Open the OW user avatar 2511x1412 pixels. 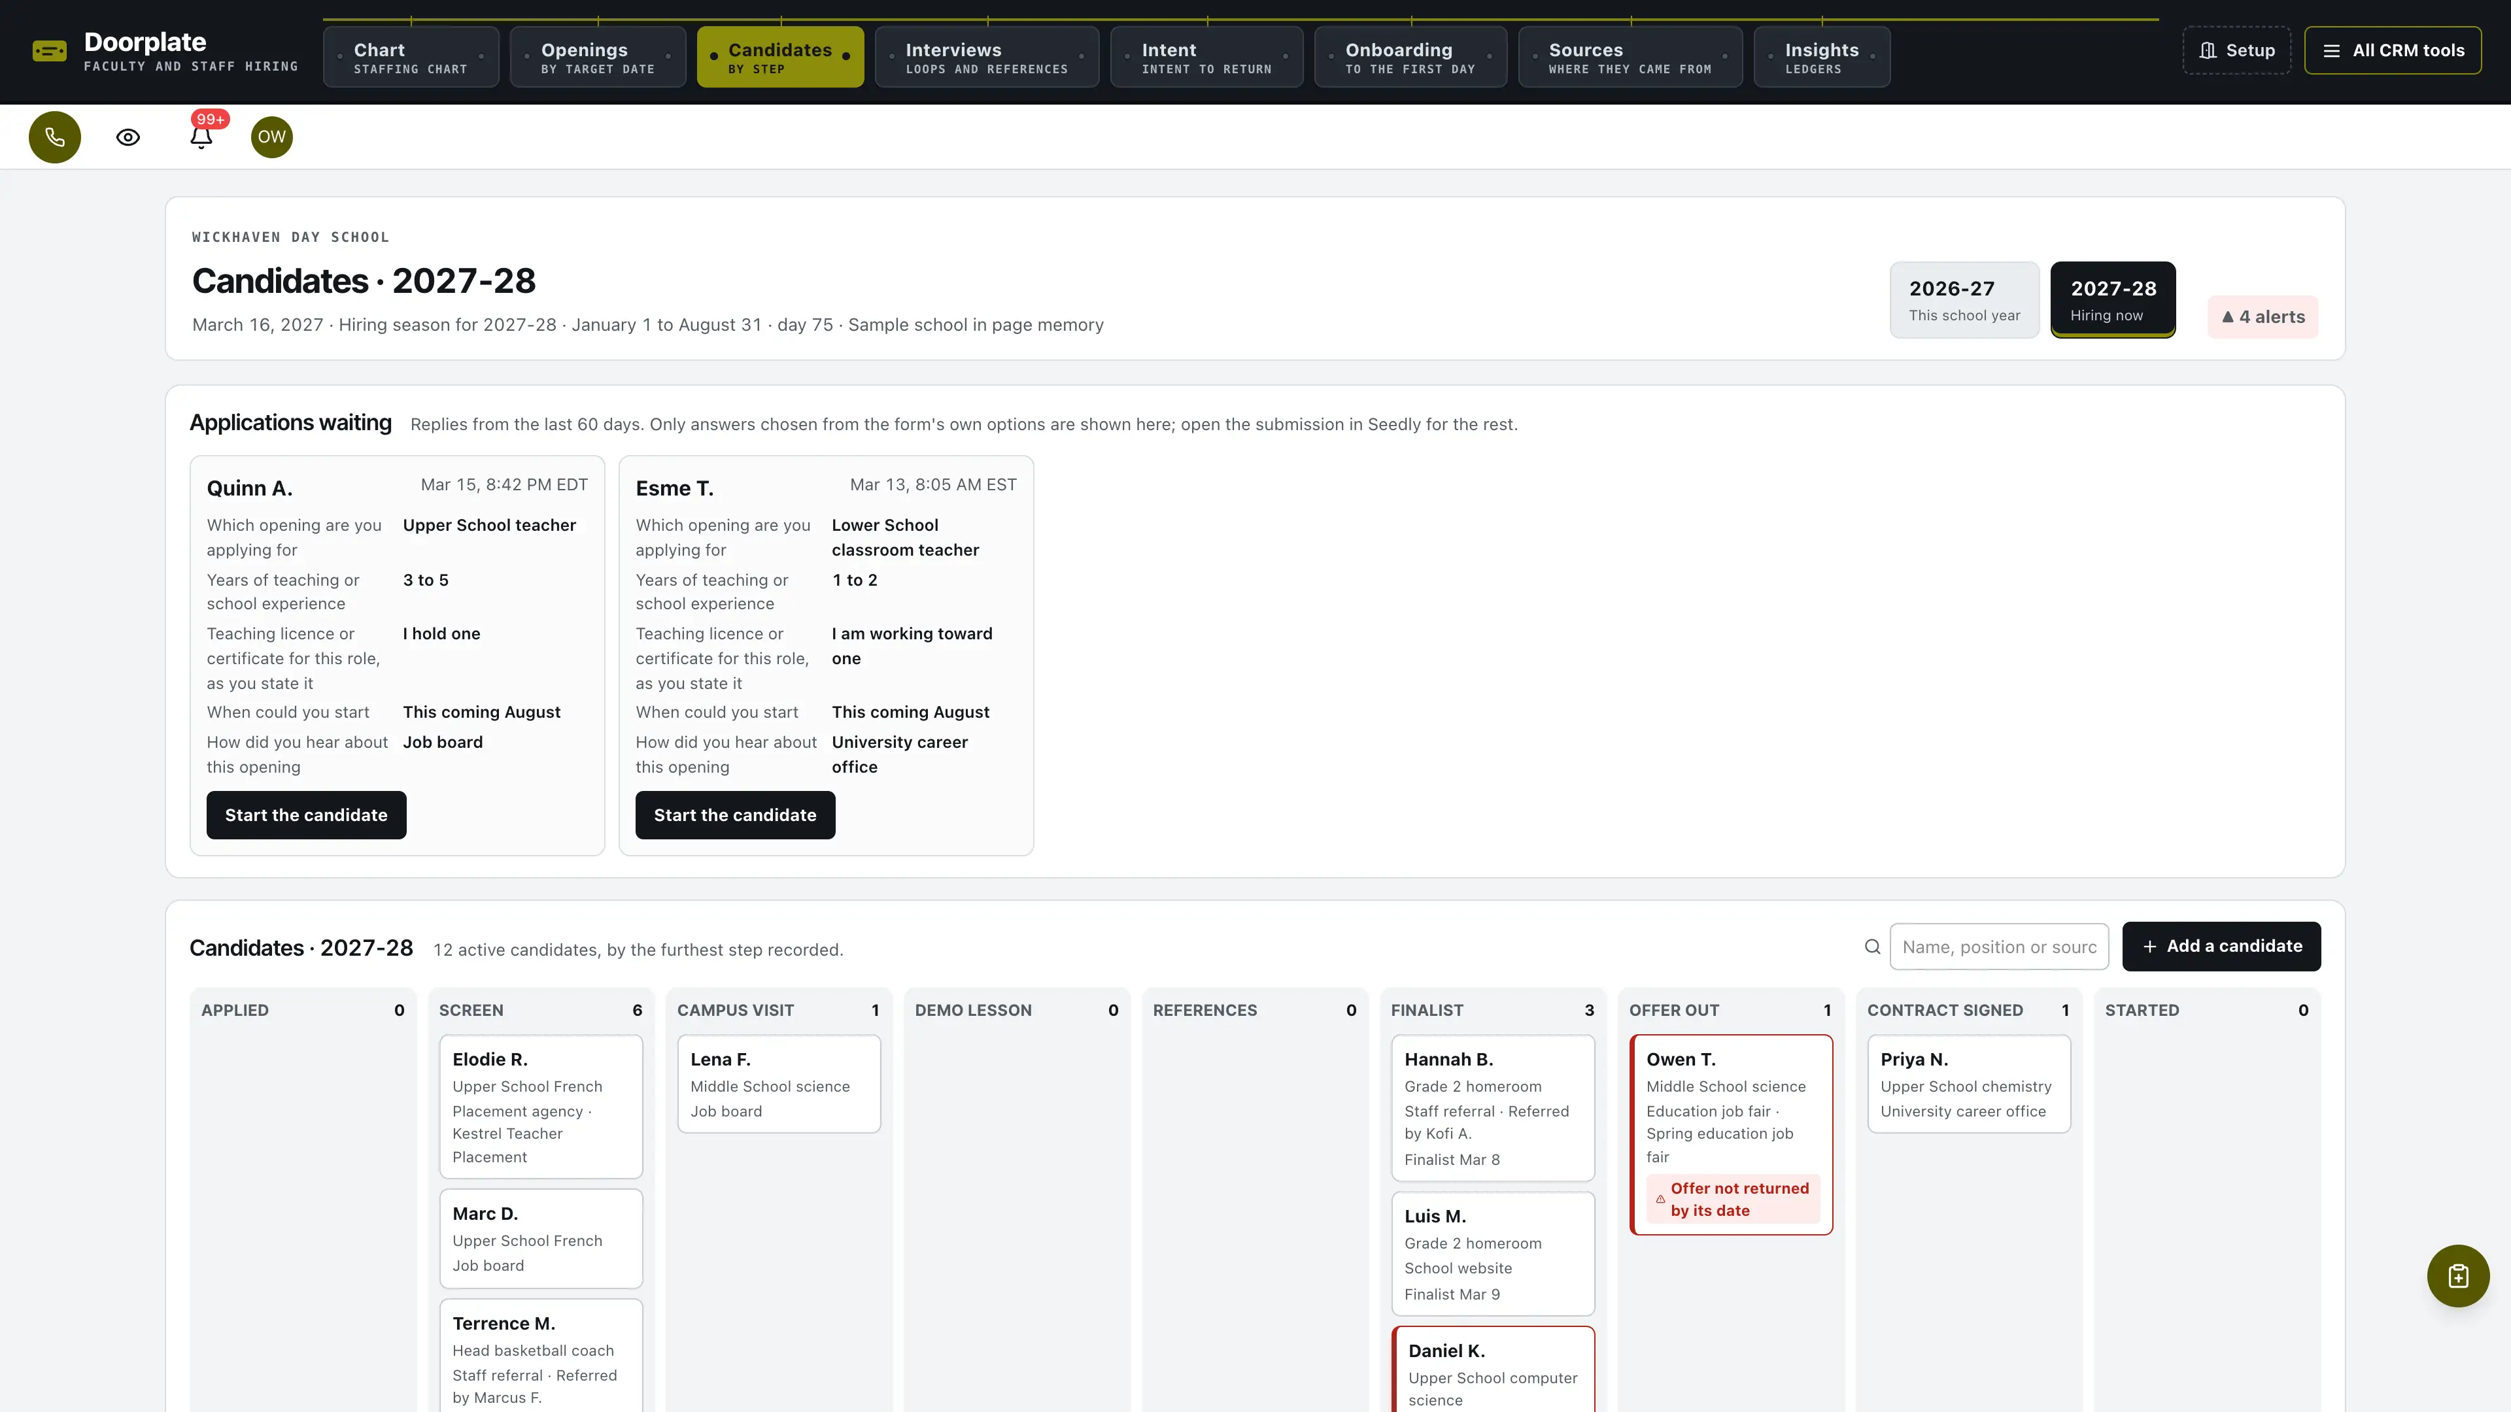coord(272,137)
